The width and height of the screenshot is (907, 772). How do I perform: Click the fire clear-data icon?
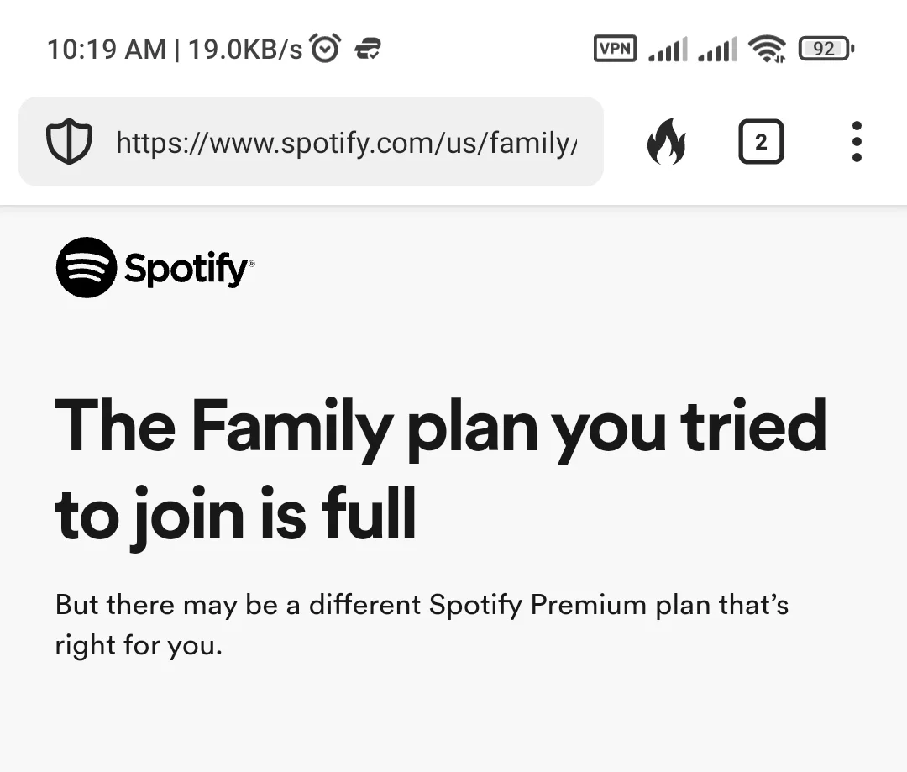666,142
